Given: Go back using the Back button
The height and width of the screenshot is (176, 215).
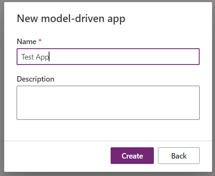Looking at the screenshot, I should [179, 156].
